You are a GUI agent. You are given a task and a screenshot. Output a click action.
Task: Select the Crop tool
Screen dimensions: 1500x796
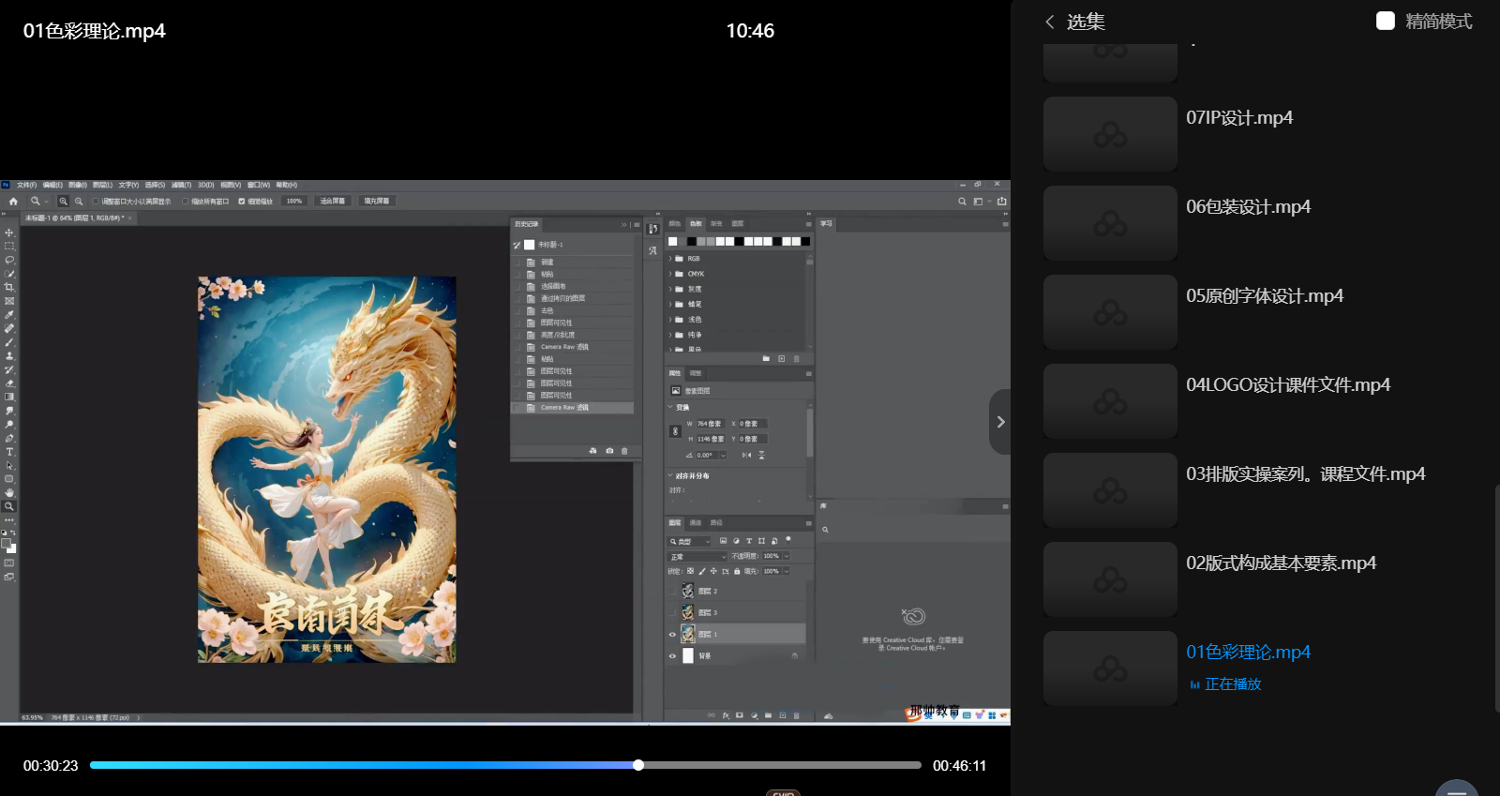click(x=9, y=287)
